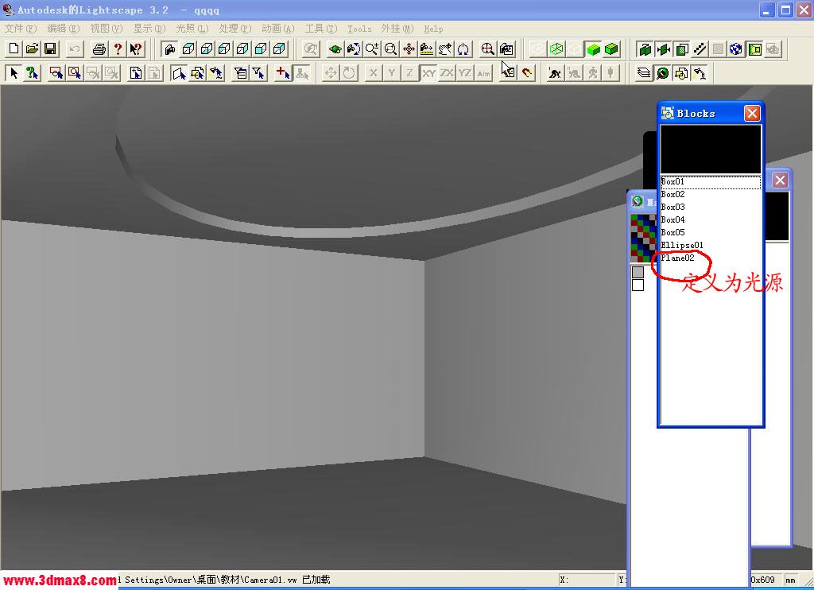Toggle backface culling display icon
Screen dimensions: 814x590
pos(664,49)
